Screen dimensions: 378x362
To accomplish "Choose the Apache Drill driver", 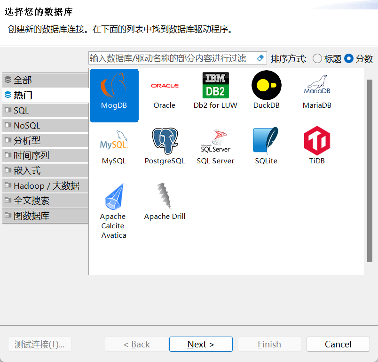I will (165, 201).
